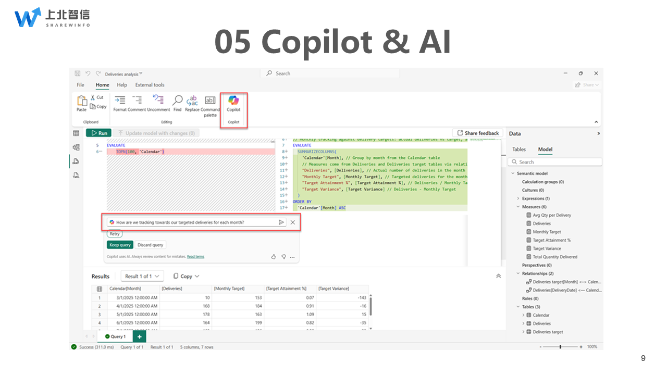Collapse the Relationships (2) node
Viewport: 667px width, 375px height.
tap(518, 273)
